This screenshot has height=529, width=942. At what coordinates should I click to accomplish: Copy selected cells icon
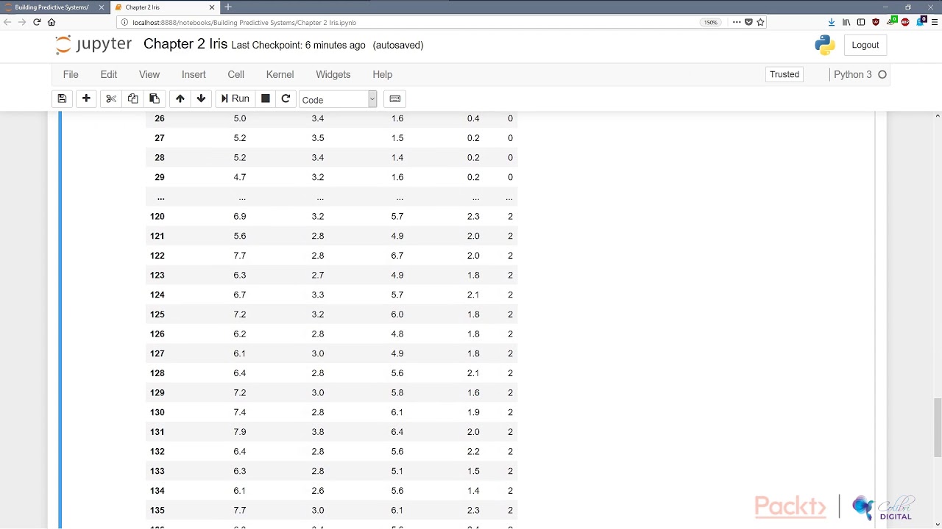(x=132, y=98)
